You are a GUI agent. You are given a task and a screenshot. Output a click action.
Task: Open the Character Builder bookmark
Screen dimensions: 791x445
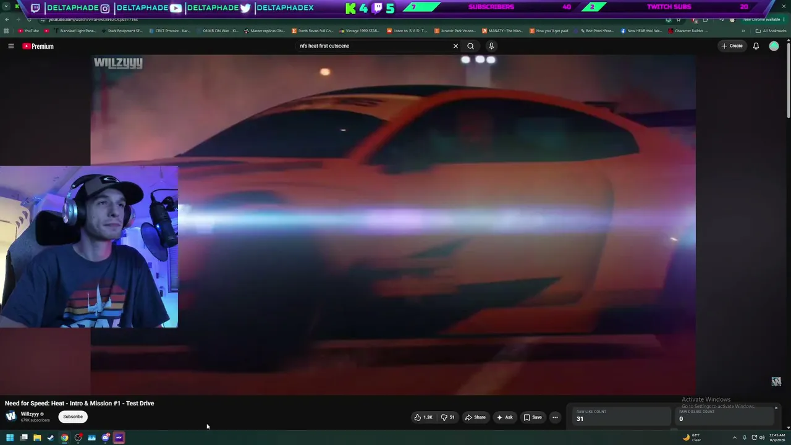(688, 31)
